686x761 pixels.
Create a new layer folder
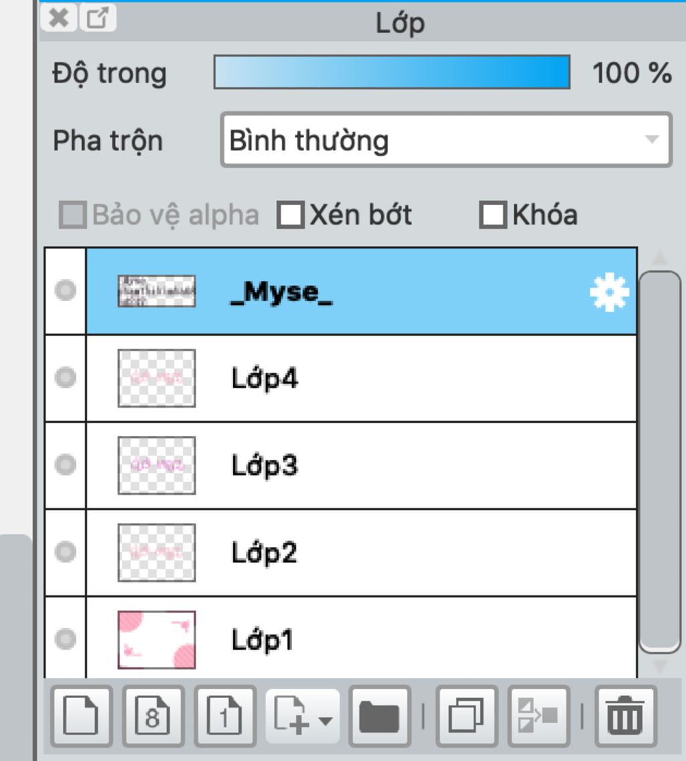(x=380, y=716)
